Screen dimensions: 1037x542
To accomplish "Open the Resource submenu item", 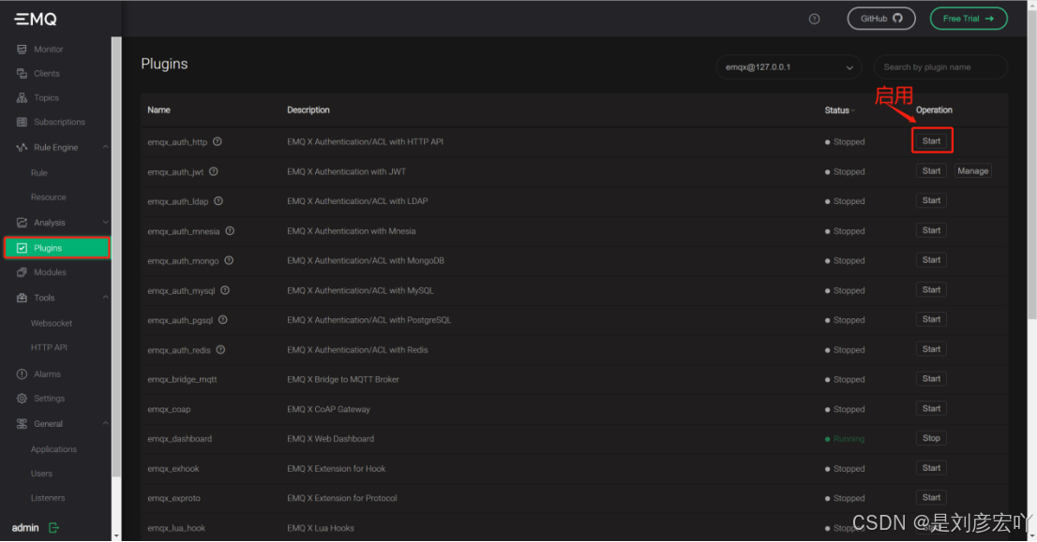I will 48,198.
